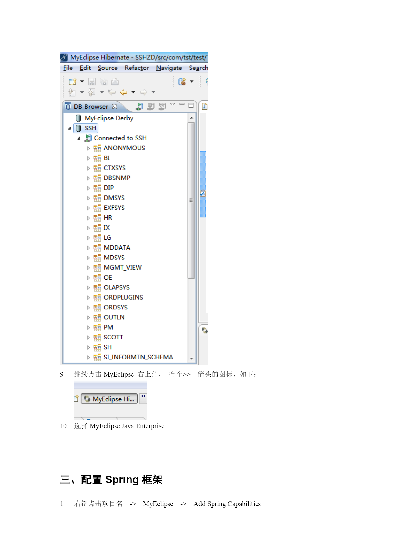Open the New wizard dropdown arrow
Viewport: 396px width, 559px height.
[82, 82]
